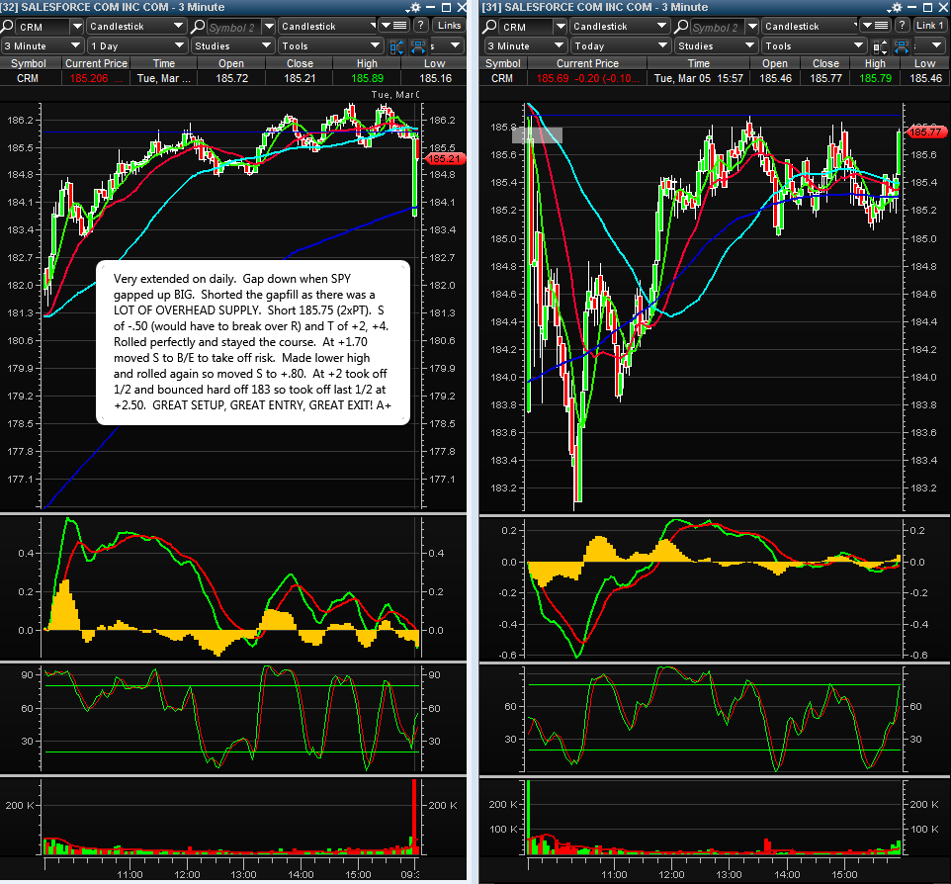Screen dimensions: 951x884
Task: Click the High value 185.89 in window [32]
Action: click(367, 78)
